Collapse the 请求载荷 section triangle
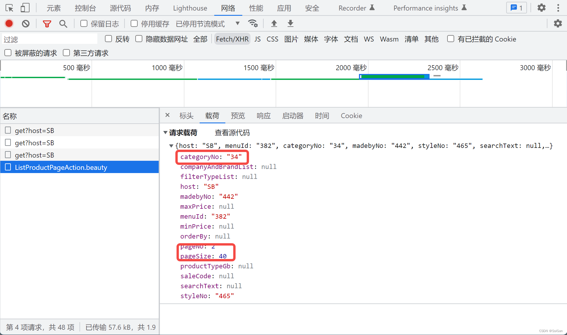 [165, 133]
